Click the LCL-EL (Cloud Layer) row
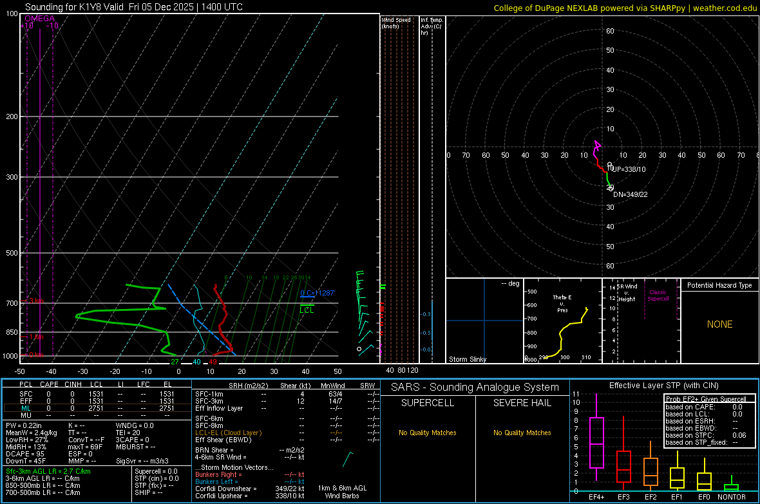760x504 pixels. (287, 433)
